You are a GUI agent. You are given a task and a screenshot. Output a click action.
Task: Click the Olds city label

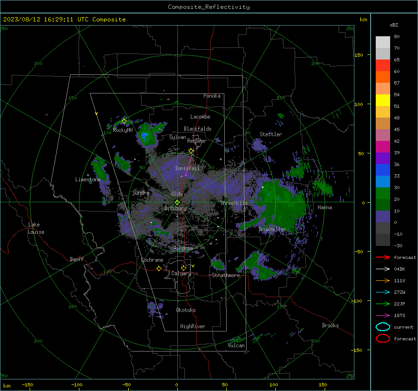pos(177,194)
